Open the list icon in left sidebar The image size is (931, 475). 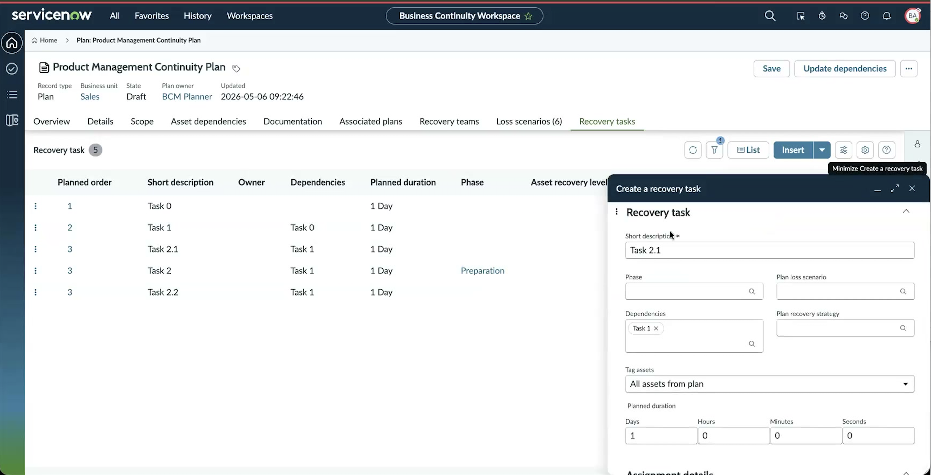[12, 95]
